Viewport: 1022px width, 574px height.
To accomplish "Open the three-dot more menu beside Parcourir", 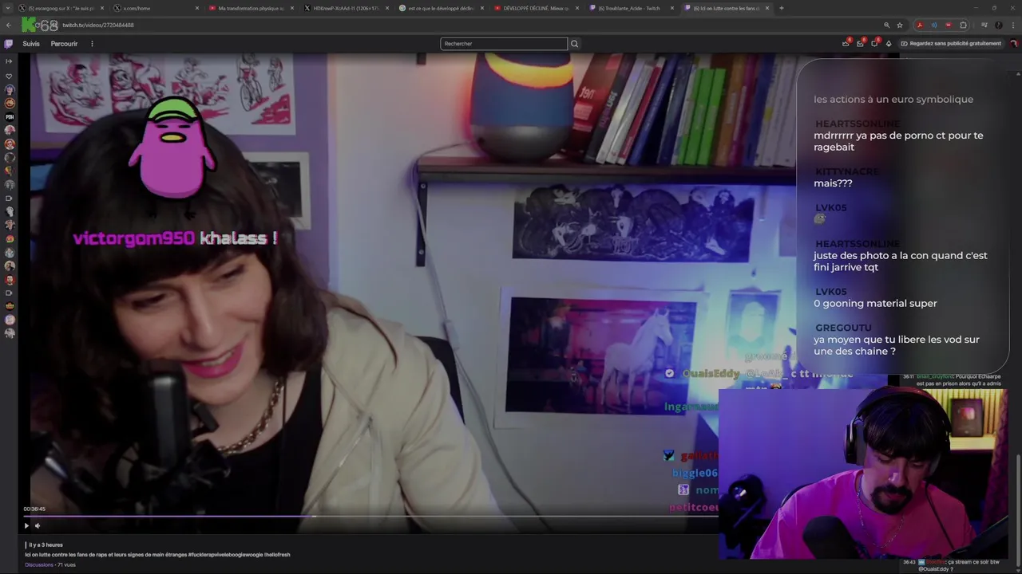I will tap(92, 44).
